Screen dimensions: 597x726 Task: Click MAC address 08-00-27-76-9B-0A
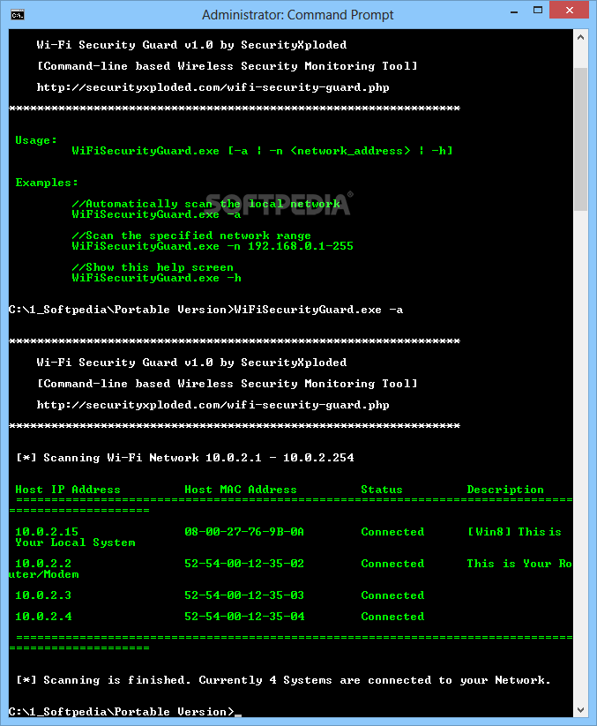coord(244,532)
